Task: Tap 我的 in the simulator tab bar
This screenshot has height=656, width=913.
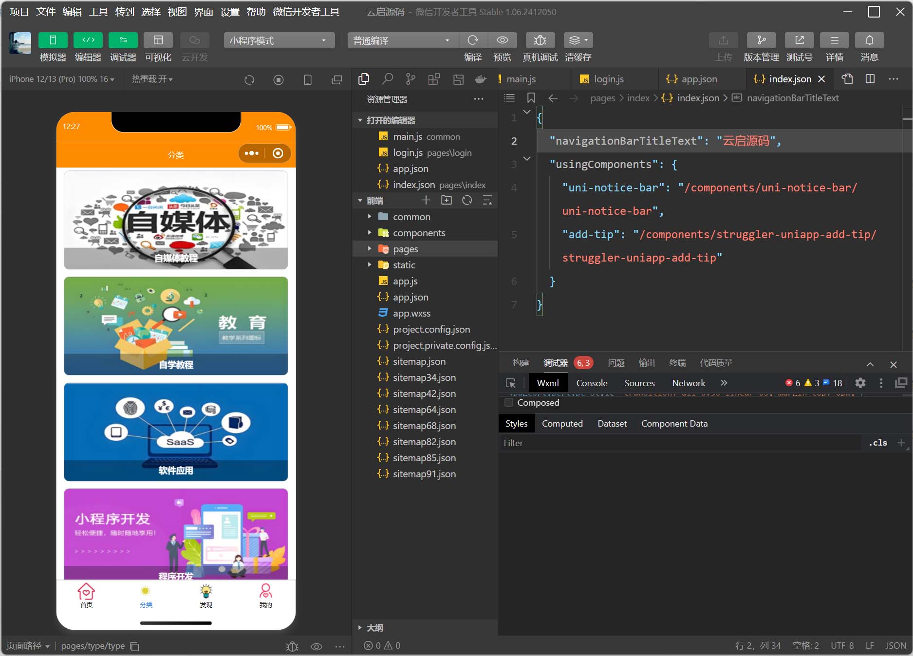Action: click(265, 596)
